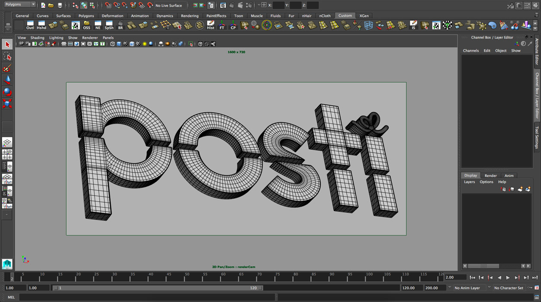541x302 pixels.
Task: Open the viewport Renderer menu
Action: pos(90,38)
